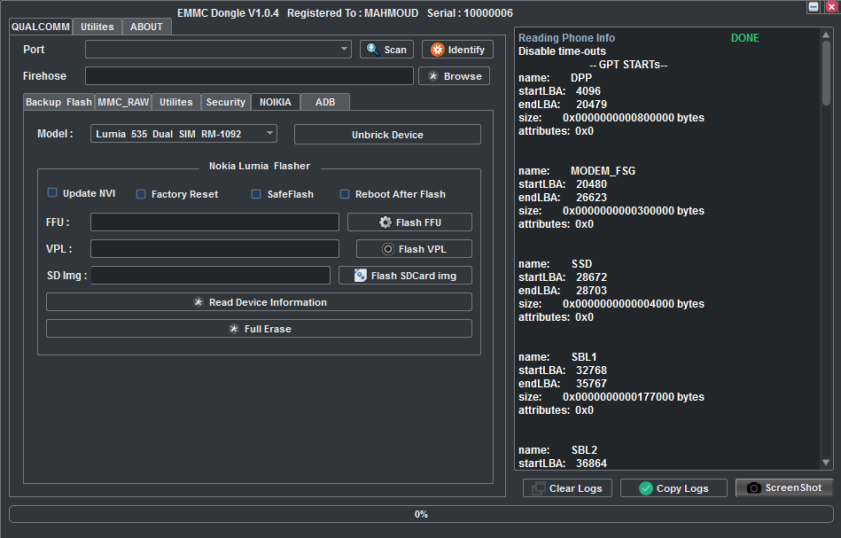Image resolution: width=841 pixels, height=538 pixels.
Task: Click the Scan button label
Action: [x=395, y=50]
